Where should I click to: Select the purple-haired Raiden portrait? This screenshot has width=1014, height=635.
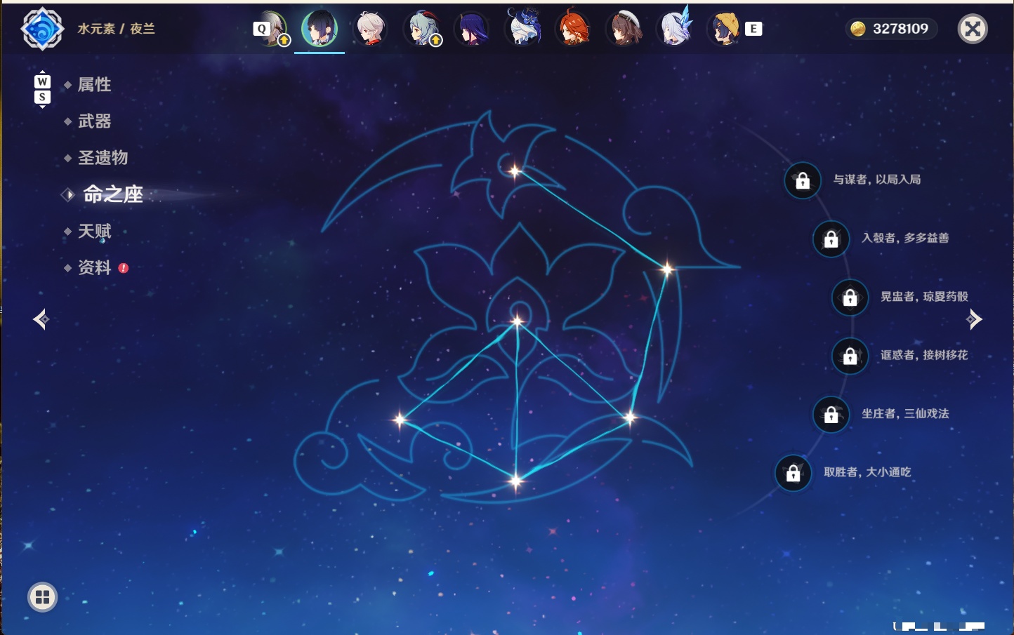point(471,29)
